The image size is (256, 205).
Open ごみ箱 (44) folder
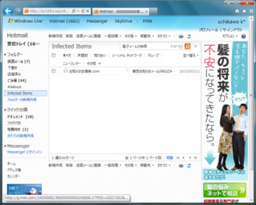tap(17, 80)
